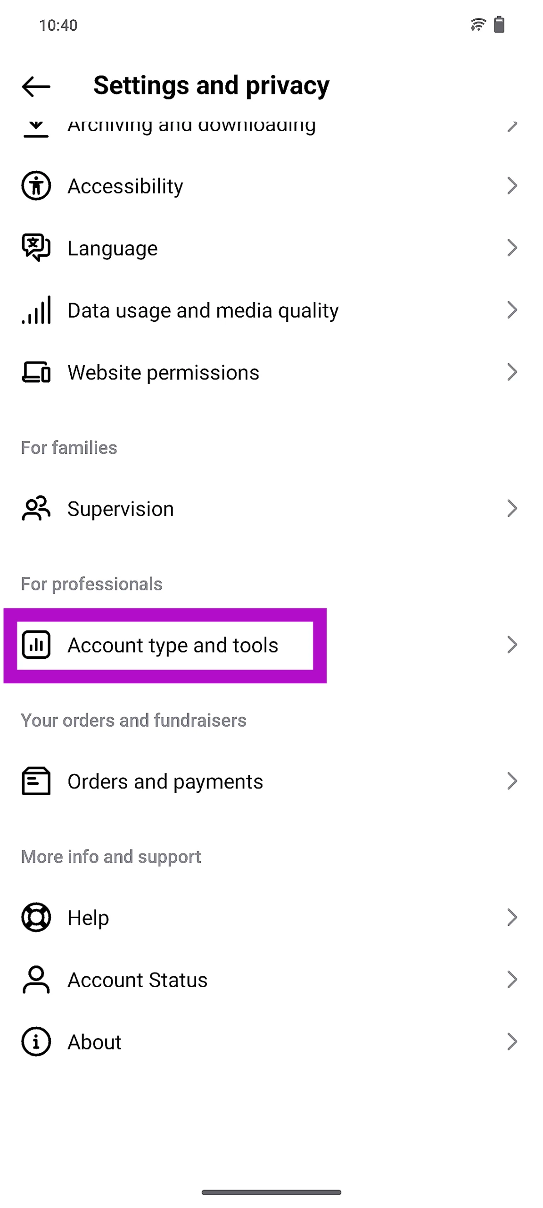Open the Supervision settings
Screen dimensions: 543x1208
point(121,509)
